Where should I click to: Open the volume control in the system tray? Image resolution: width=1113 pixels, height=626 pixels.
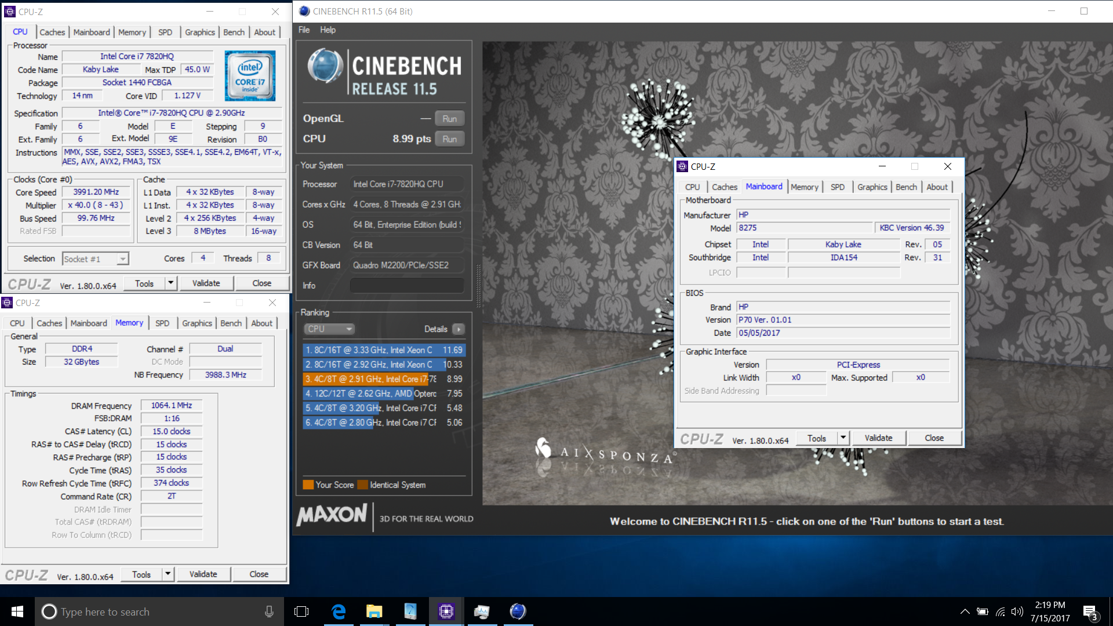click(x=1017, y=612)
